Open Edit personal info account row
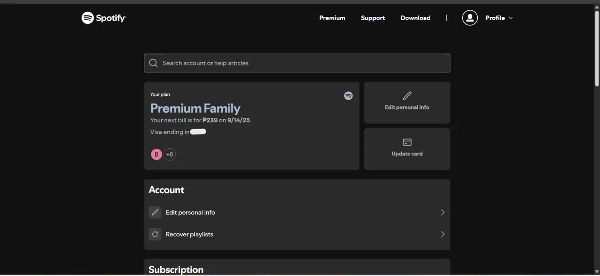Viewport: 600px width, 276px height. point(297,212)
